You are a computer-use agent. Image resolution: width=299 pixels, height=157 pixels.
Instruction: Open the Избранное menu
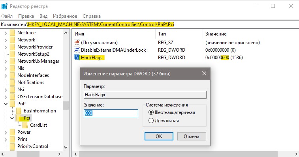pos(65,16)
